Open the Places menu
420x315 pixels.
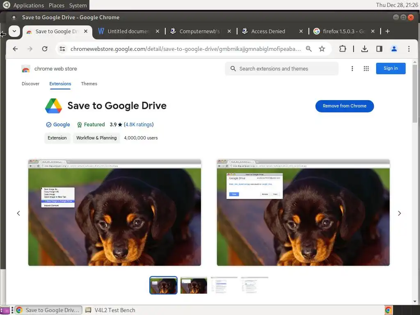point(57,5)
